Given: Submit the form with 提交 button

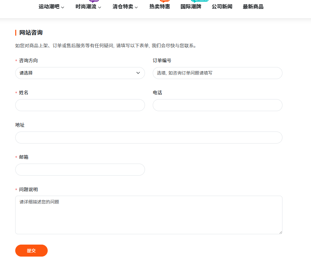Looking at the screenshot, I should point(31,250).
